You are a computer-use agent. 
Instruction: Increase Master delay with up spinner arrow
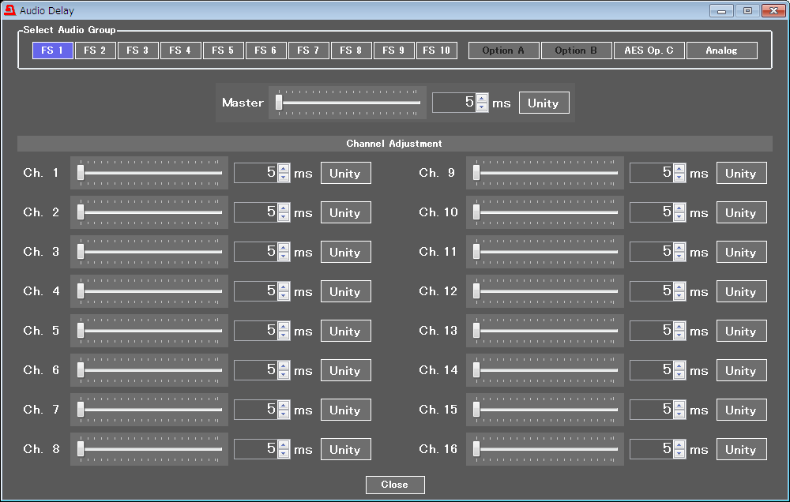click(482, 99)
